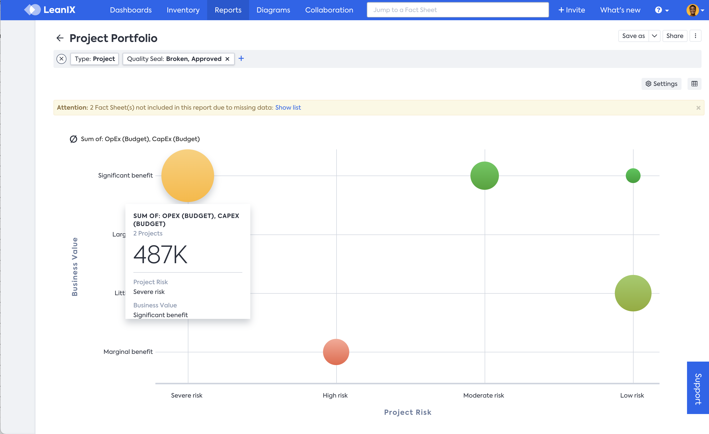Focus the Jump to a Fact Sheet field

click(x=457, y=10)
